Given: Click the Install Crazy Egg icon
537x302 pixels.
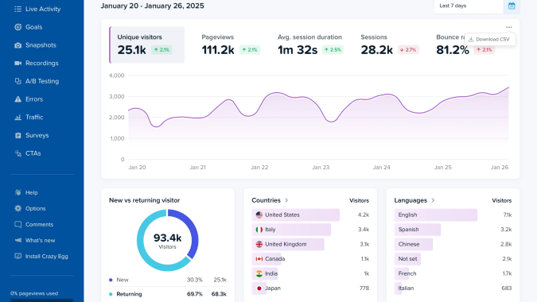Looking at the screenshot, I should pos(18,256).
